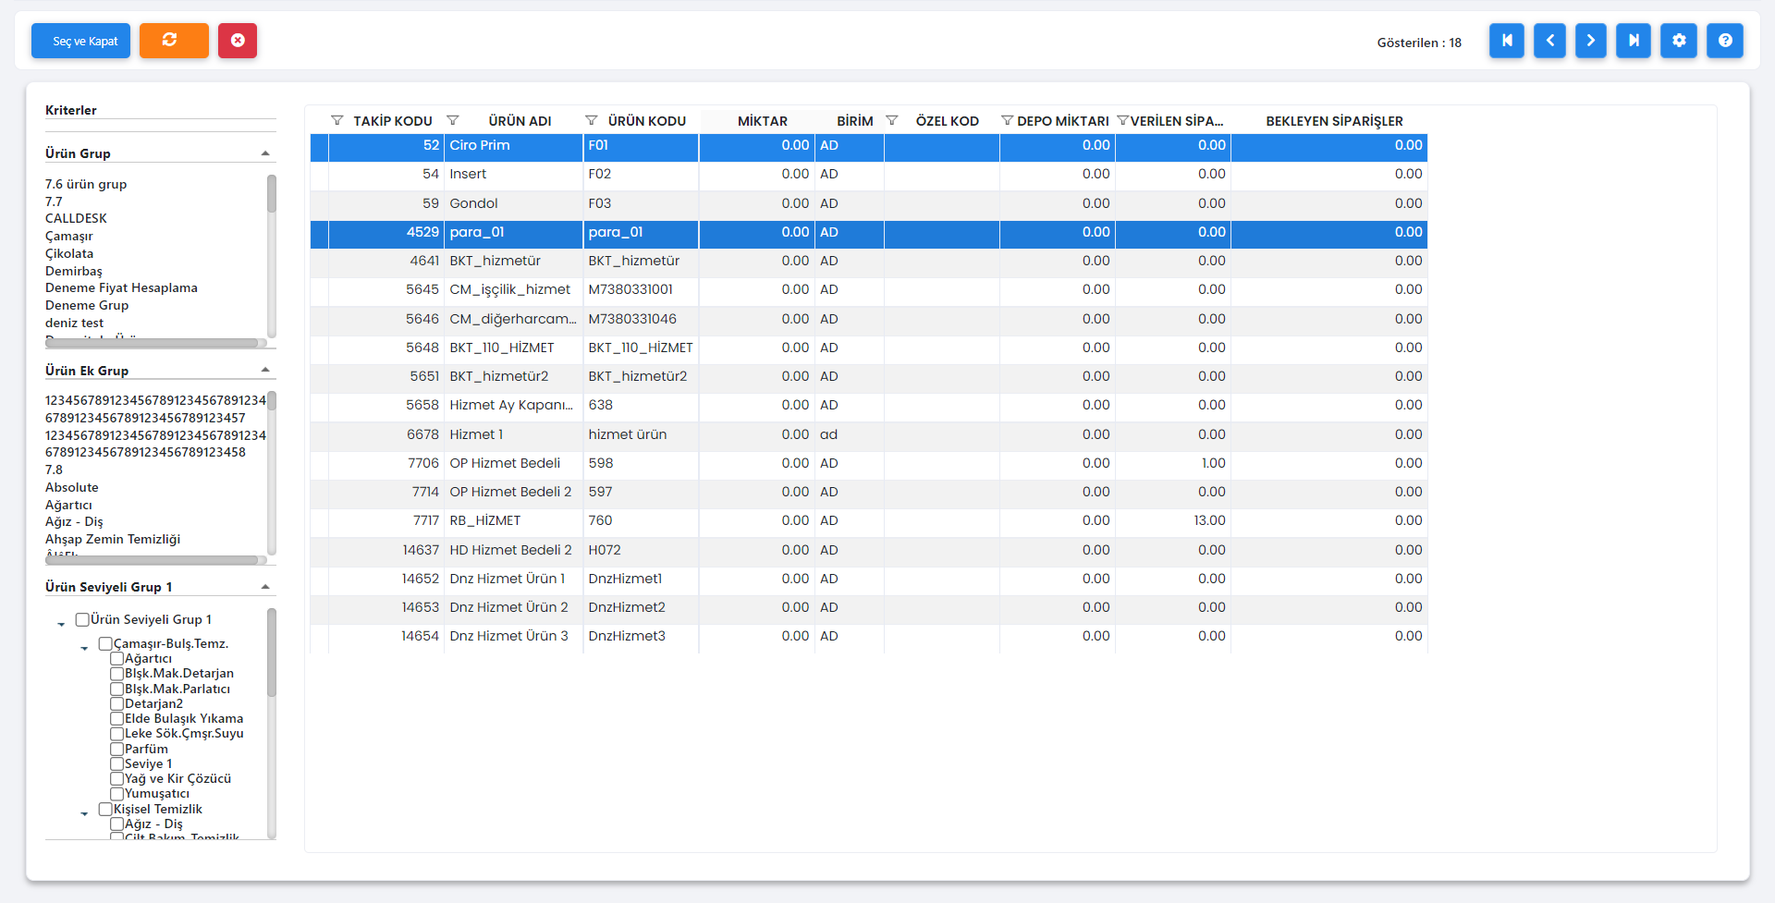The height and width of the screenshot is (903, 1775).
Task: Go to first page of results
Action: tap(1506, 41)
